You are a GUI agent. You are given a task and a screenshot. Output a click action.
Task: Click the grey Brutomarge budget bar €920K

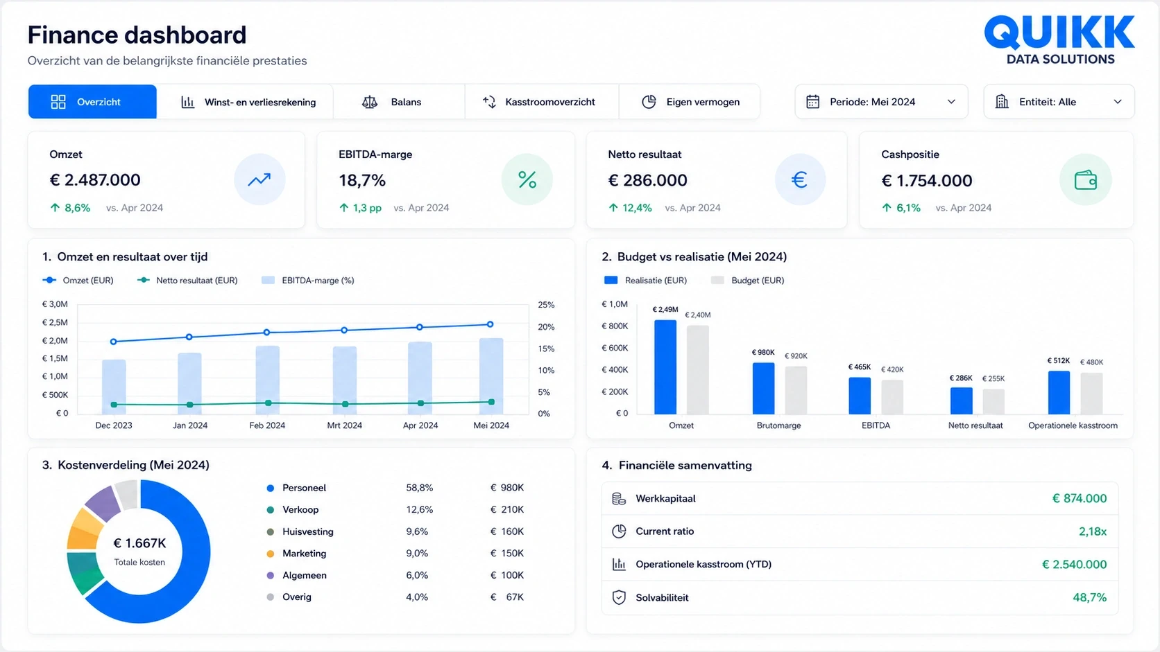click(x=796, y=390)
